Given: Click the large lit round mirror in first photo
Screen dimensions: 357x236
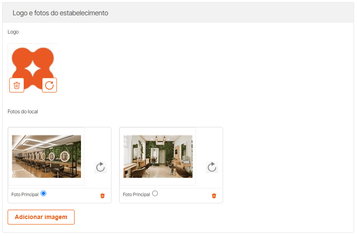Looking at the screenshot, I should point(64,156).
